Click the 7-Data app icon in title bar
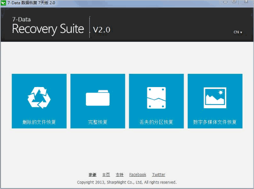Viewport: 254px width, 189px height. click(x=3, y=3)
